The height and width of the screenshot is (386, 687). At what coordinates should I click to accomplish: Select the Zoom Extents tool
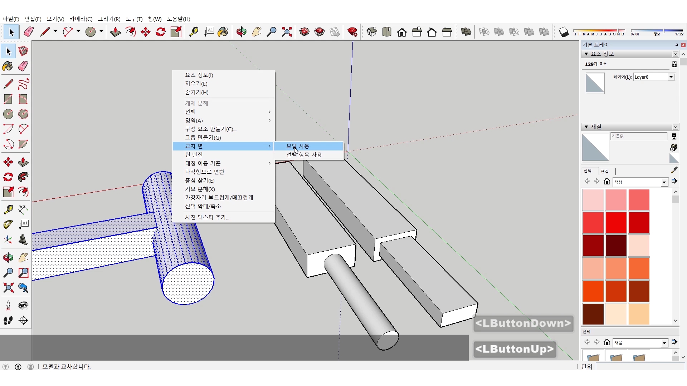[x=287, y=32]
